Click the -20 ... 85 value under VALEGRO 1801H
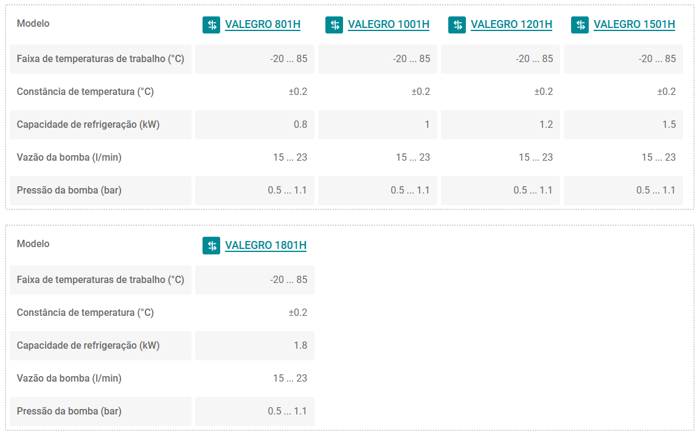Image resolution: width=697 pixels, height=437 pixels. tap(288, 279)
